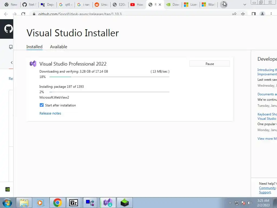Go forward in Chrome
The width and height of the screenshot is (277, 208).
(15, 14)
